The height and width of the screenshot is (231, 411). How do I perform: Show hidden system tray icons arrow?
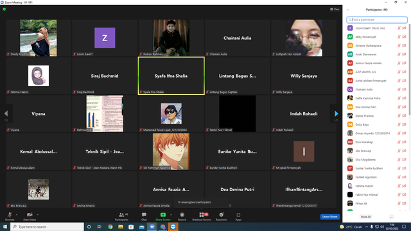click(x=367, y=227)
